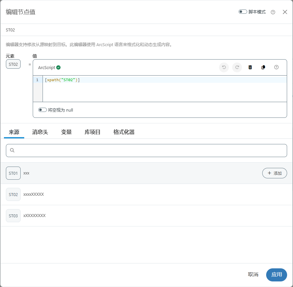Click the trash icon to clear expression
Viewport: 293px width, 287px height.
coord(250,67)
